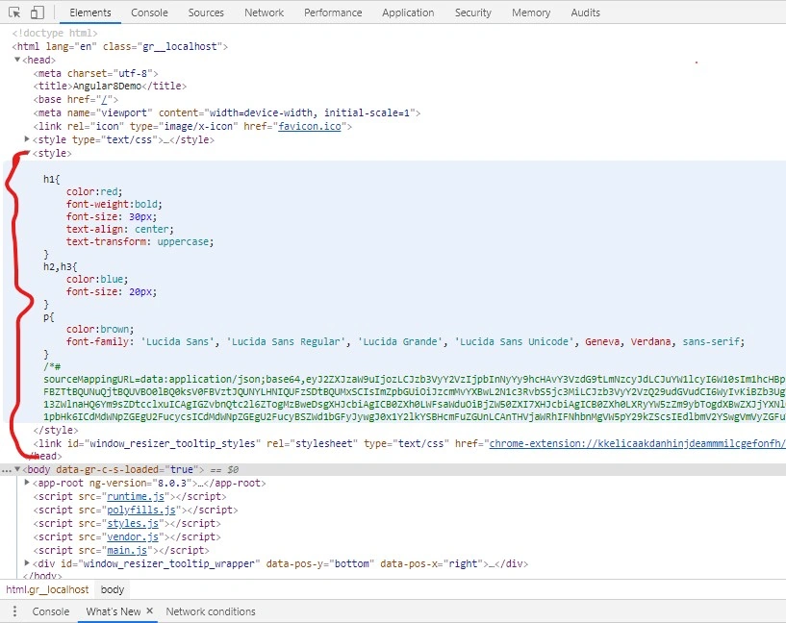Open the runtime.js script link

point(136,496)
